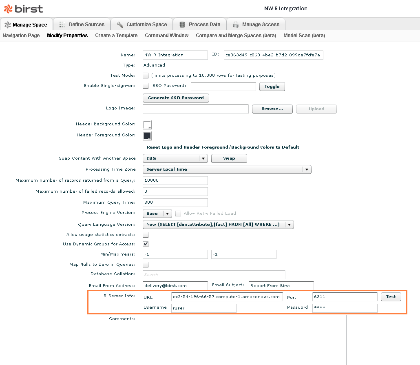This screenshot has height=365, width=420.
Task: Click Reset Logo and Header Colors to Default
Action: (223, 147)
